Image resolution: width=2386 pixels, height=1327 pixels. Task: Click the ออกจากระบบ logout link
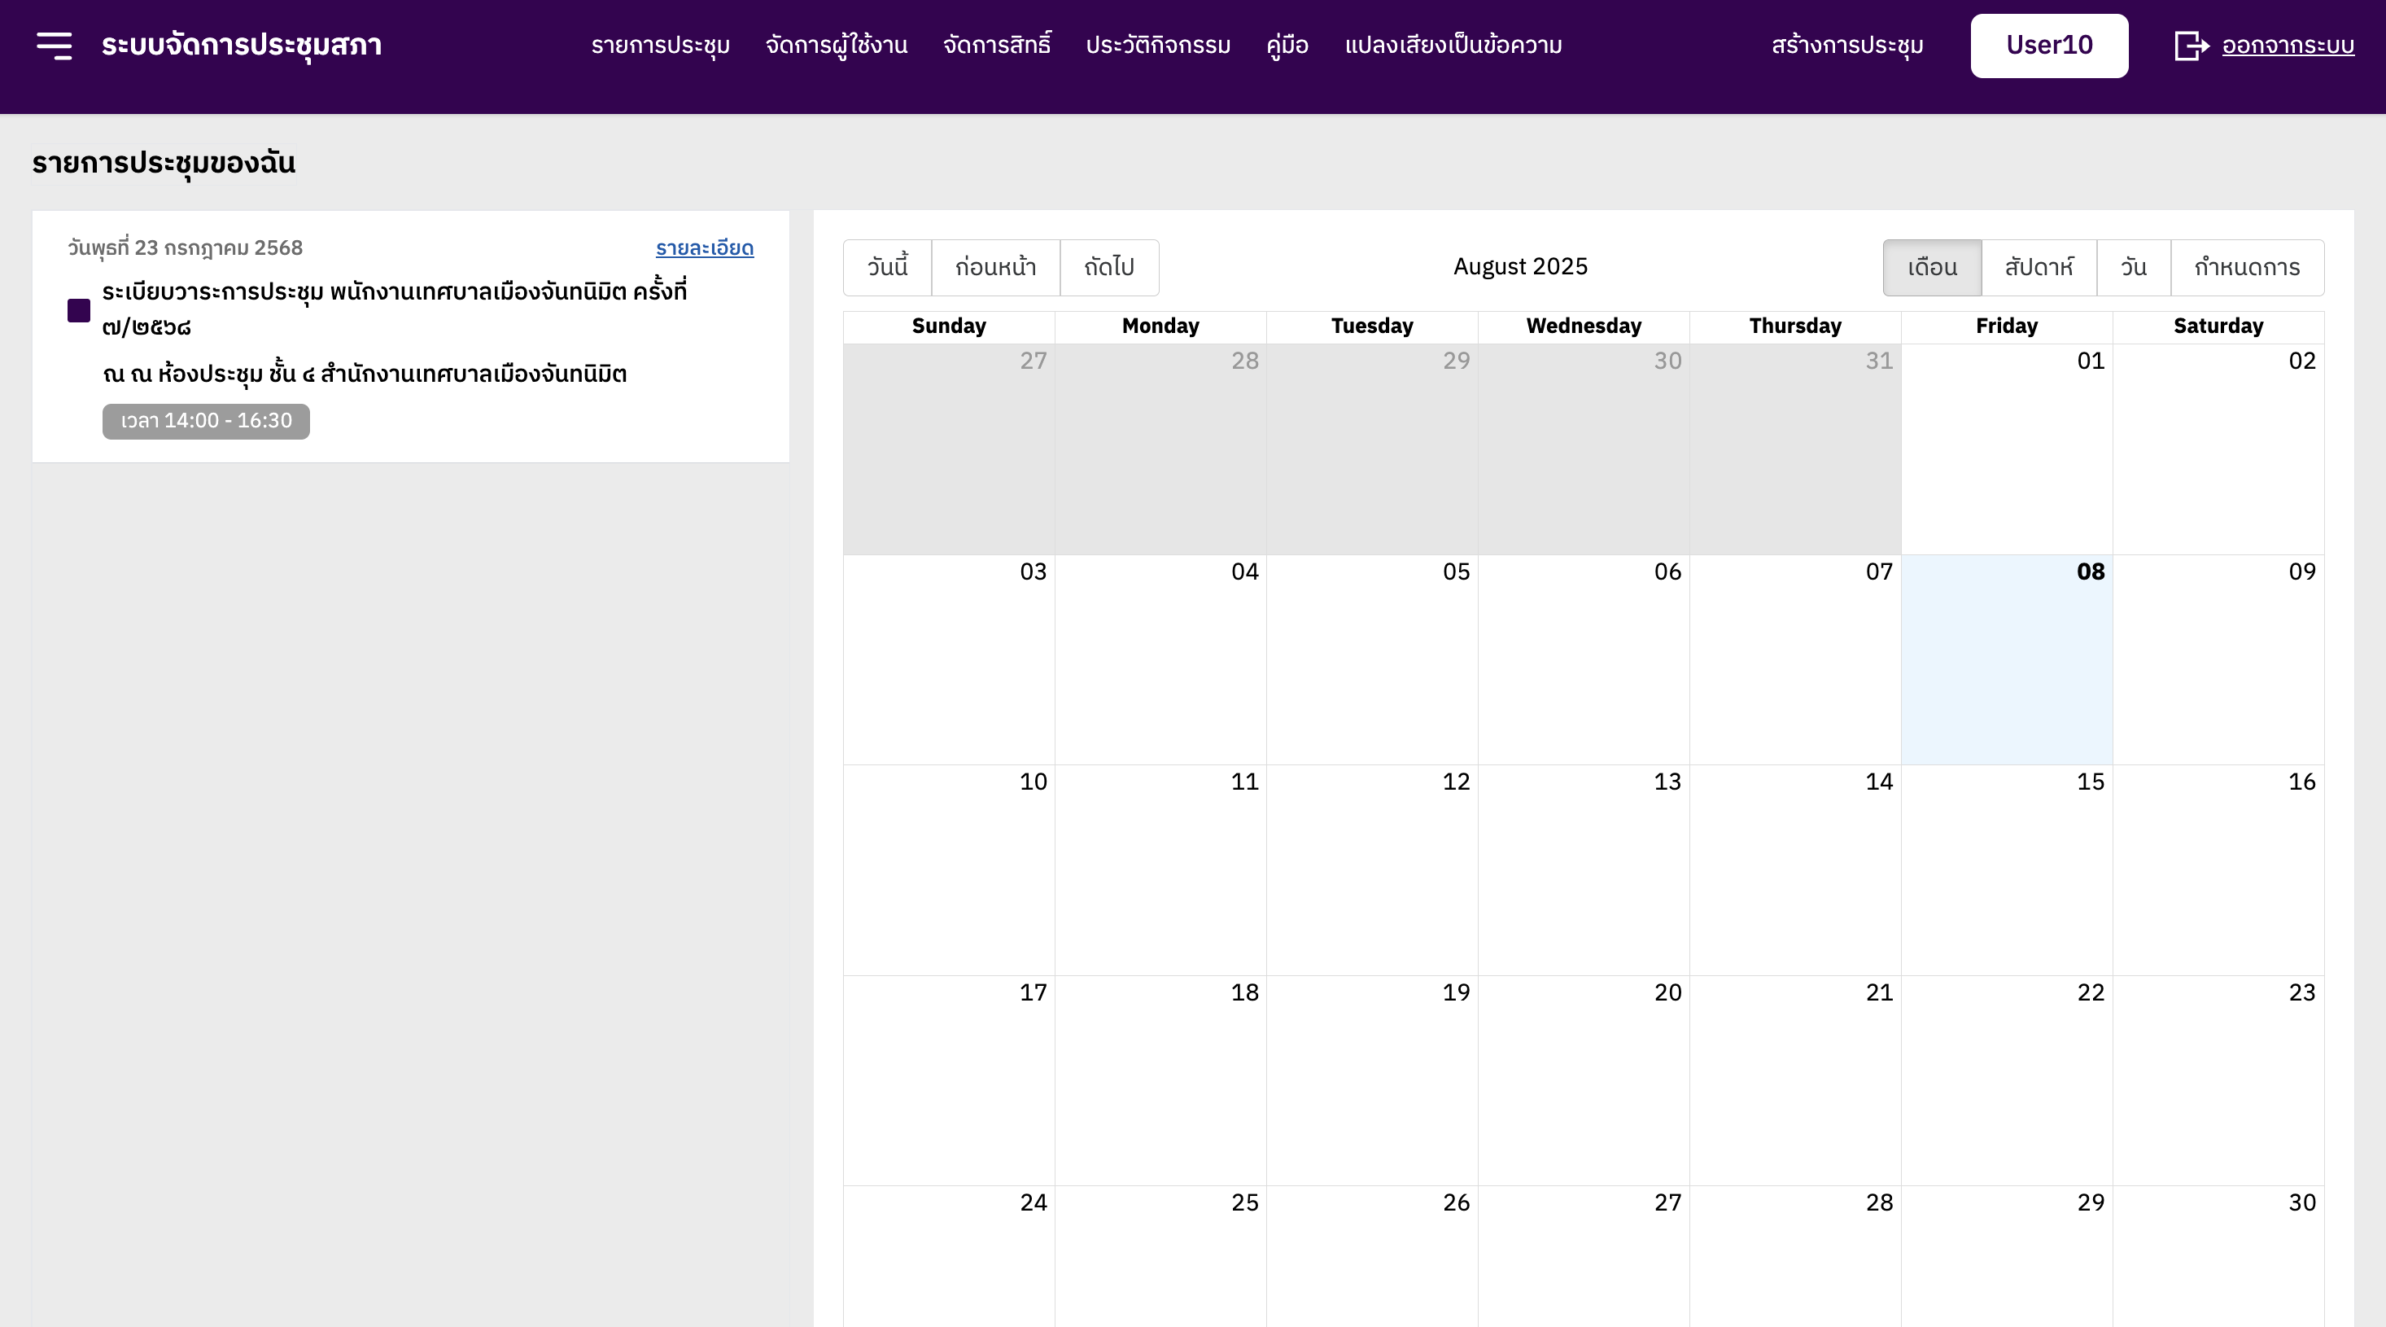pos(2288,46)
